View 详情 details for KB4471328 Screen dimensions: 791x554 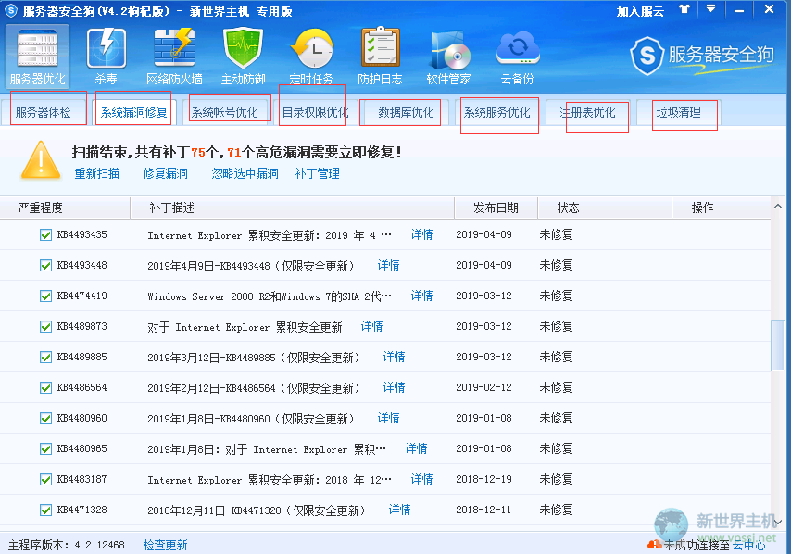pos(399,510)
